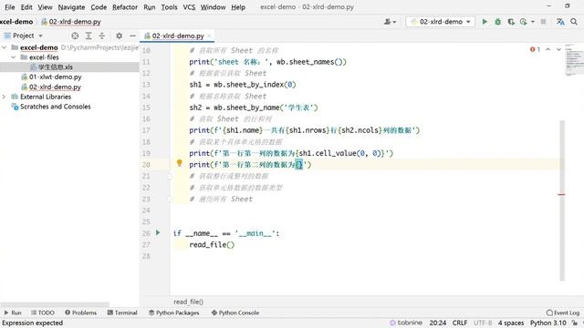
Task: Open the user account icon
Action: click(x=387, y=22)
